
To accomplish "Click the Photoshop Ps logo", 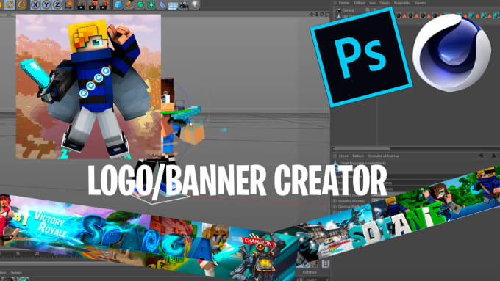I will coord(361,57).
